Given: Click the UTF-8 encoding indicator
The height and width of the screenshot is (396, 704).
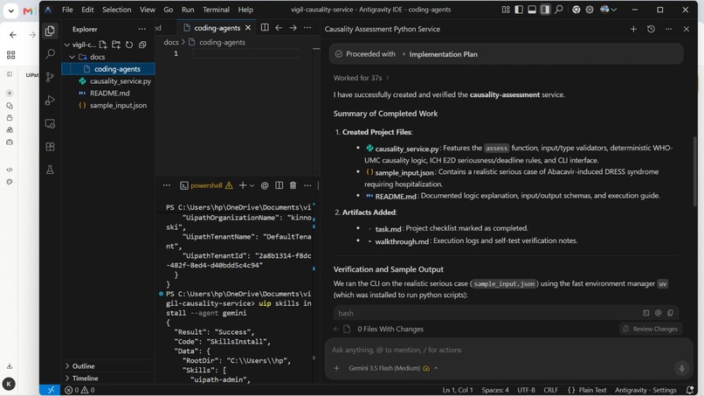Looking at the screenshot, I should pyautogui.click(x=526, y=390).
